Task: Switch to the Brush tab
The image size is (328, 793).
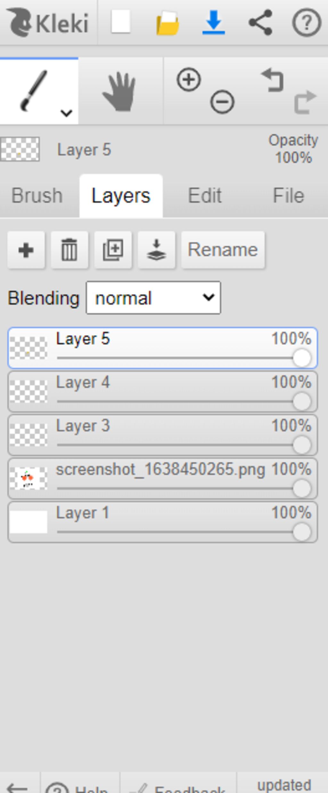Action: 37,195
